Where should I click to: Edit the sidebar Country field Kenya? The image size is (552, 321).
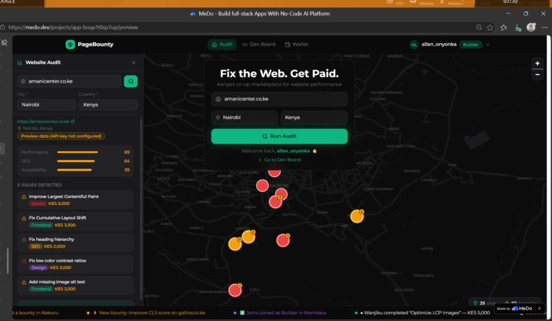pyautogui.click(x=108, y=104)
